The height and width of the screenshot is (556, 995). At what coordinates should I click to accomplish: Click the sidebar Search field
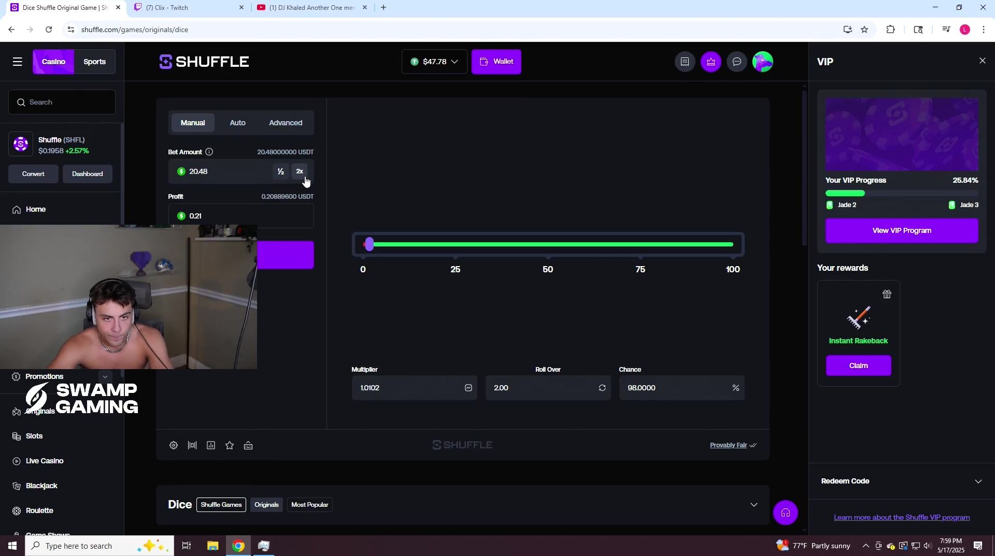(x=62, y=102)
